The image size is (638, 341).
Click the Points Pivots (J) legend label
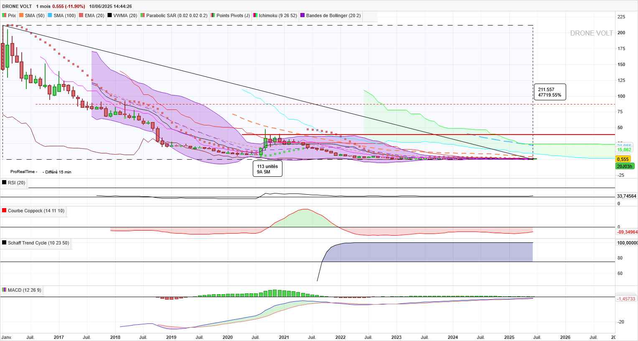point(233,15)
